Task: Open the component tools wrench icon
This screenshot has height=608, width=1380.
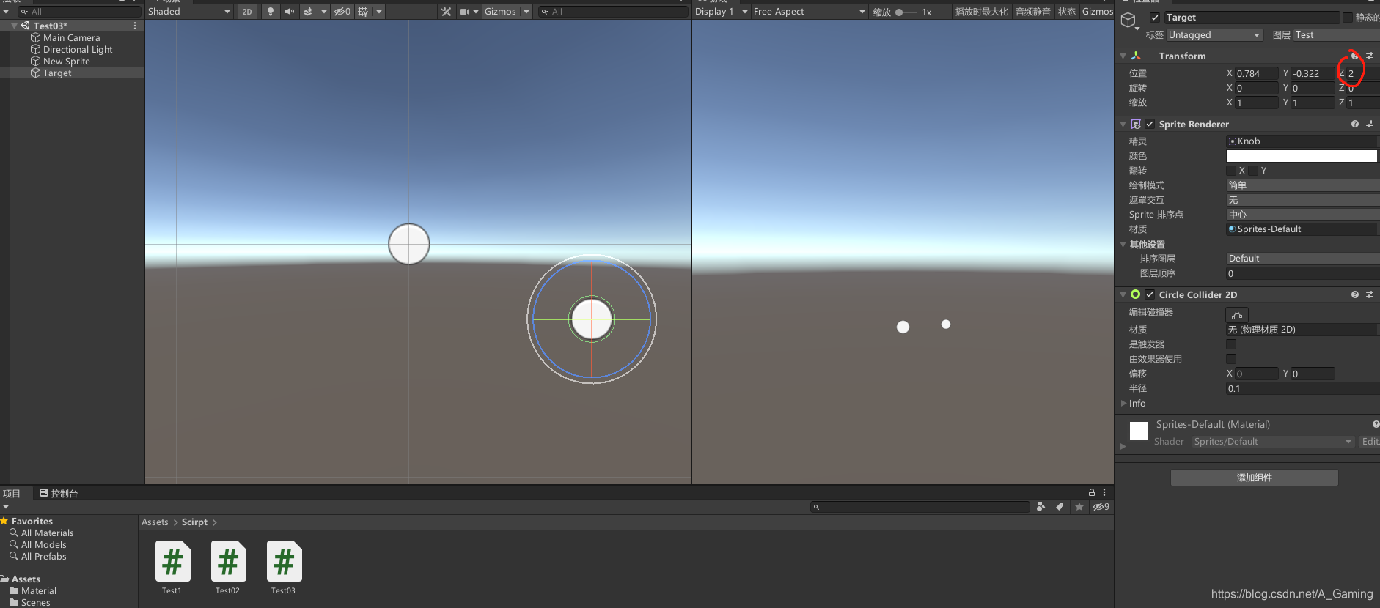Action: [x=446, y=12]
